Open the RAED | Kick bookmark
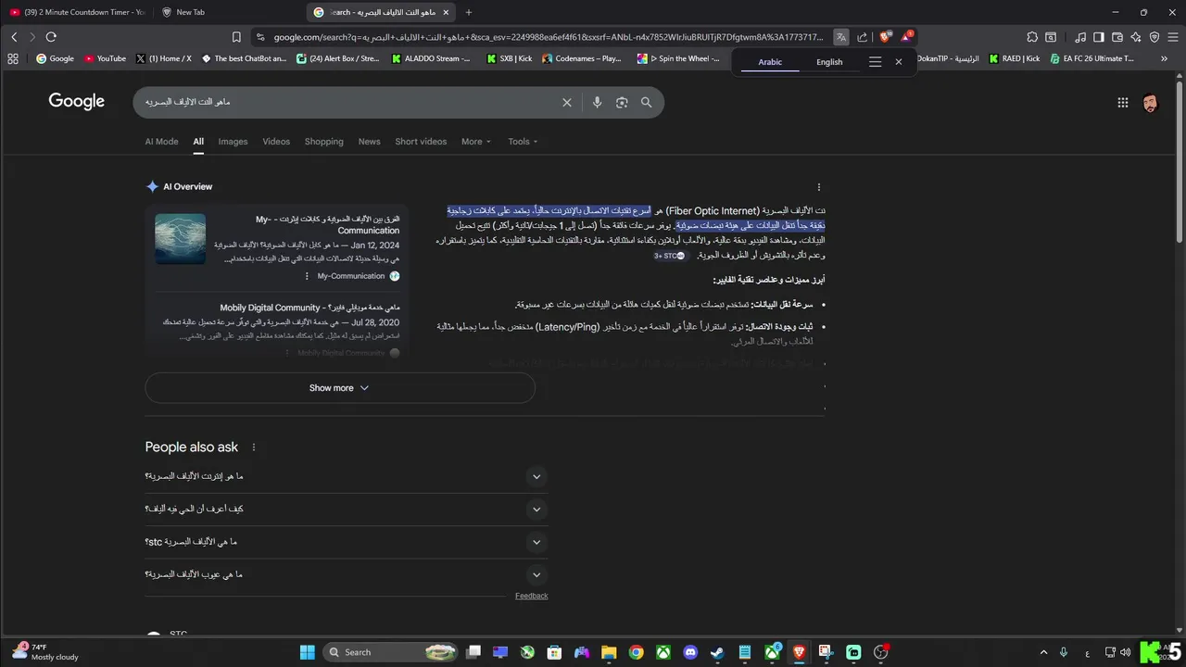The image size is (1186, 667). click(1014, 58)
